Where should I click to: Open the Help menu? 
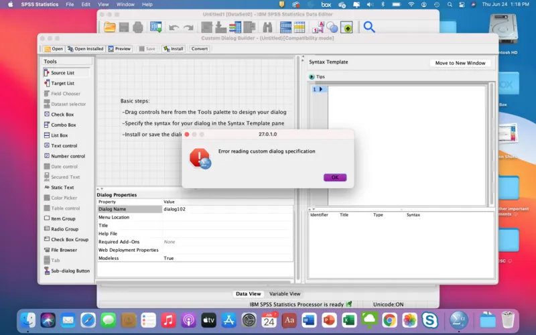(x=147, y=5)
